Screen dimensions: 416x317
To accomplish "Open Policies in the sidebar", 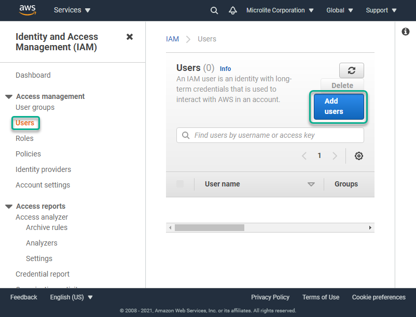I will (x=29, y=154).
